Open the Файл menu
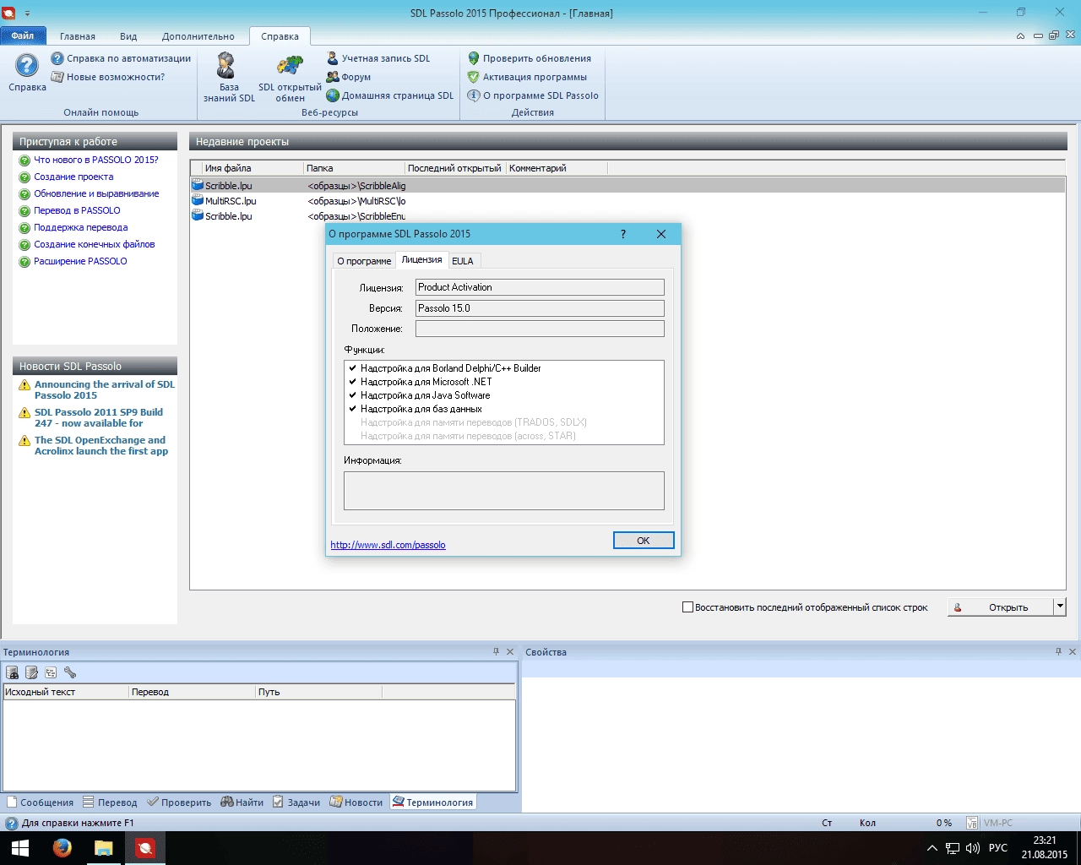The image size is (1081, 865). (23, 35)
